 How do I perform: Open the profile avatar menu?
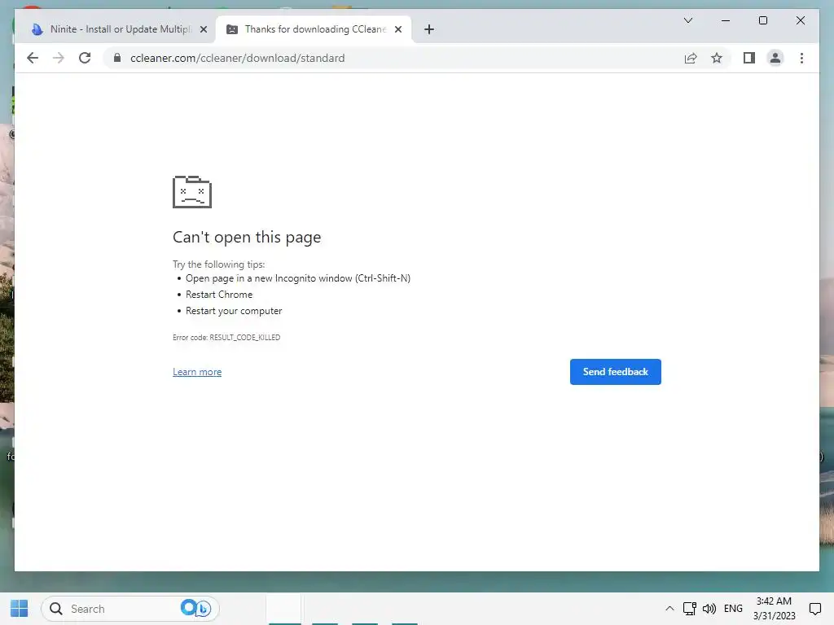click(775, 58)
